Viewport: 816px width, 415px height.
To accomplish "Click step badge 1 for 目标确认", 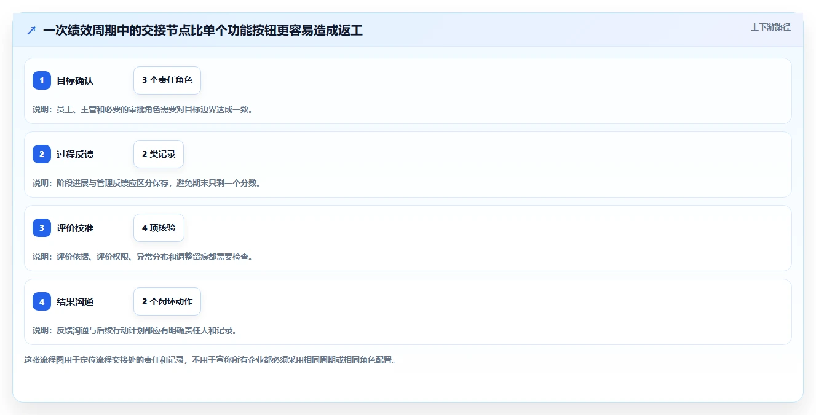I will [42, 80].
